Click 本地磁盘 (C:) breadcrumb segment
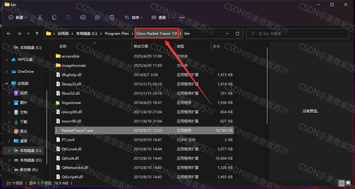Screen dimensions: 355x189 87,34
